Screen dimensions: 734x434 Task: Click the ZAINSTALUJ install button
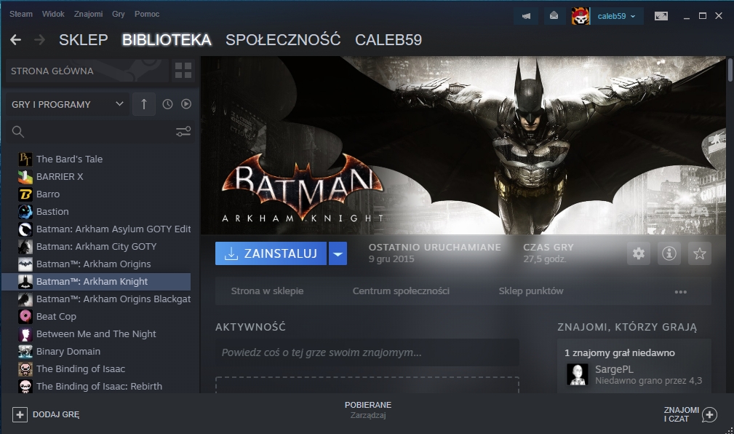(271, 253)
